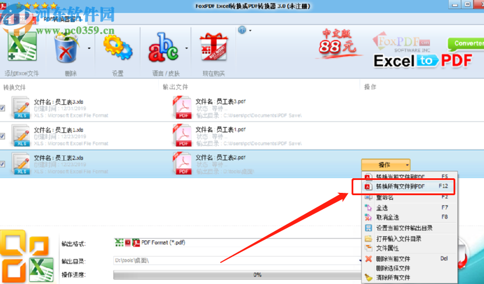Uncheck the checkbox beside 员工表2.xls
Screen dimensions: 484x284
click(x=2, y=164)
